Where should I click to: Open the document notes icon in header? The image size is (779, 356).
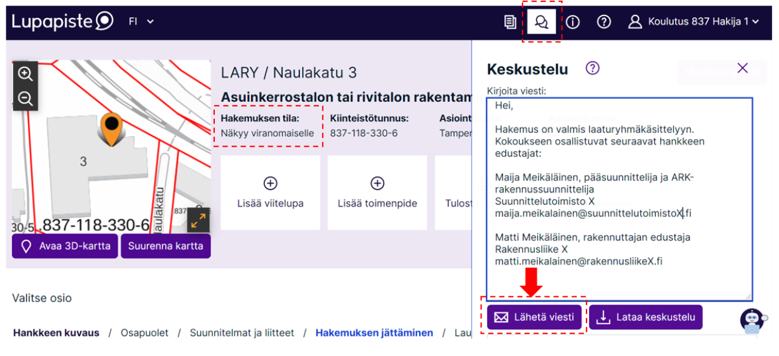tap(511, 22)
